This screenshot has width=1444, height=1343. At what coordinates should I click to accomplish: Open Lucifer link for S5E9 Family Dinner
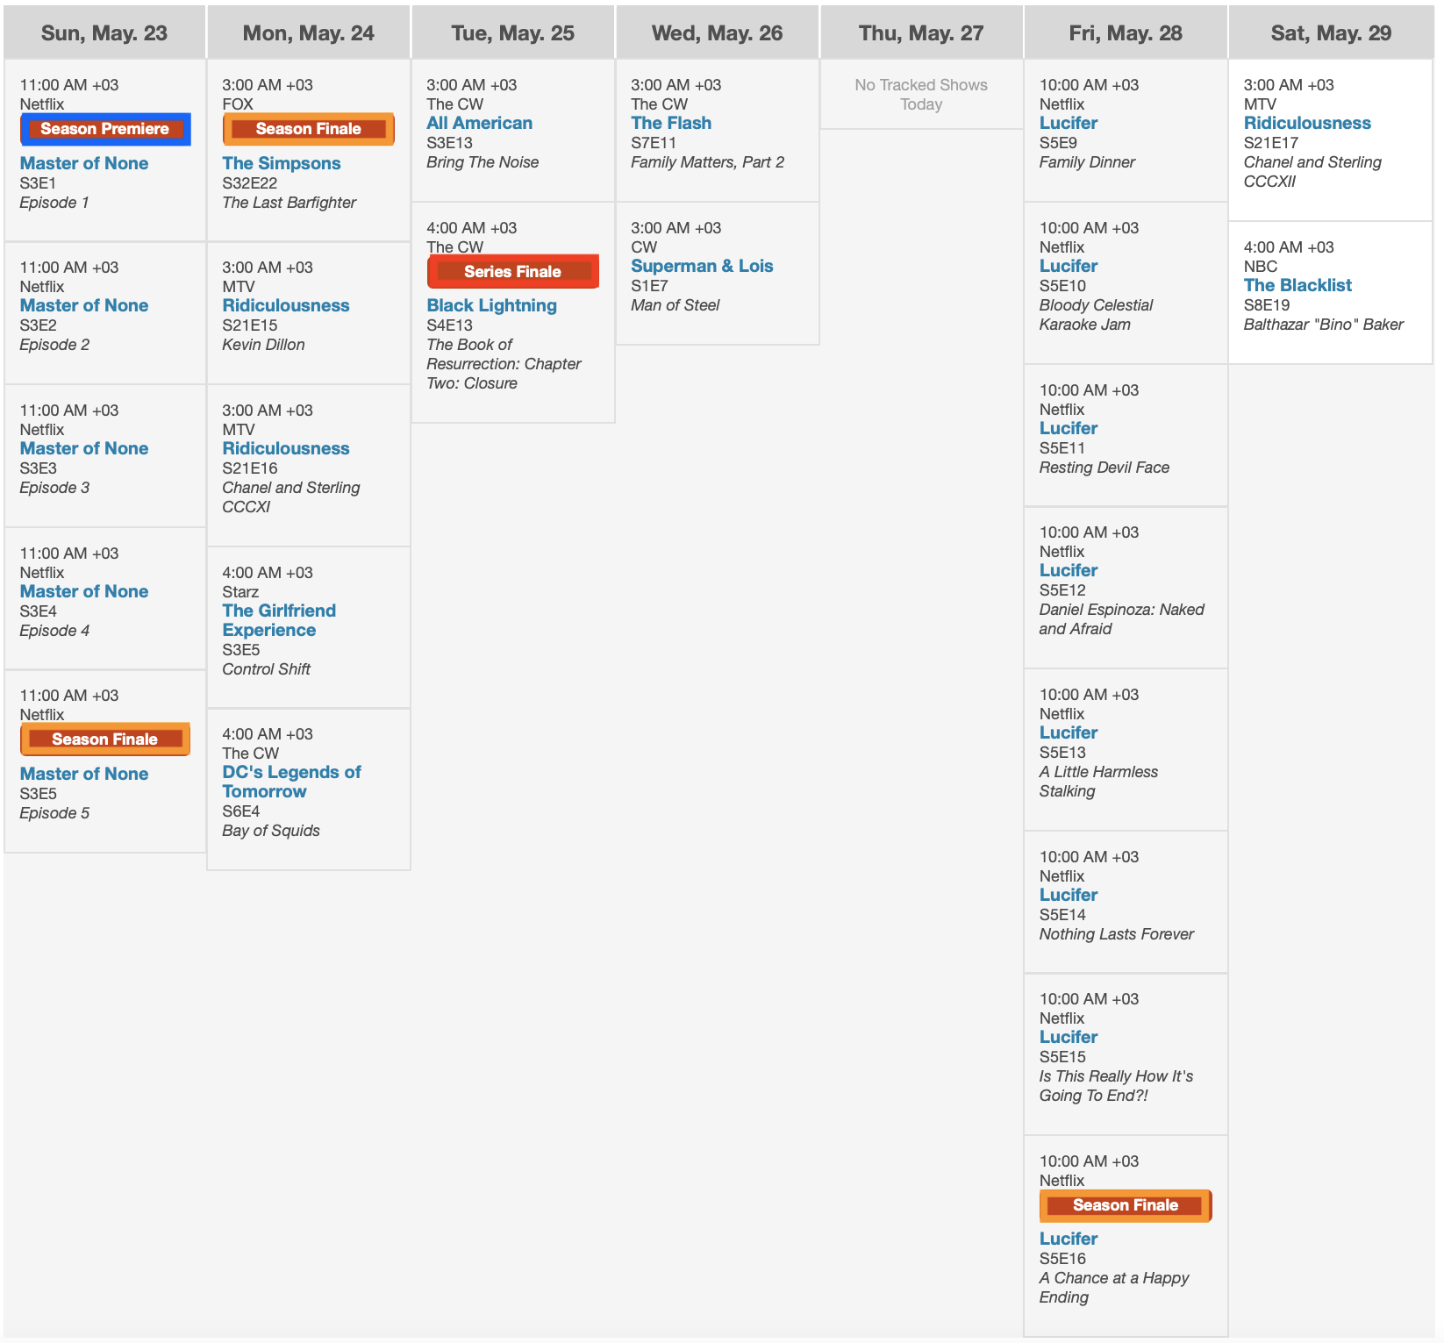(1068, 123)
